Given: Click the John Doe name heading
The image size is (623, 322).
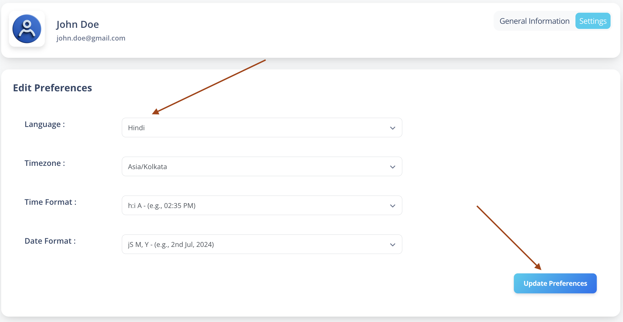Looking at the screenshot, I should coord(78,24).
